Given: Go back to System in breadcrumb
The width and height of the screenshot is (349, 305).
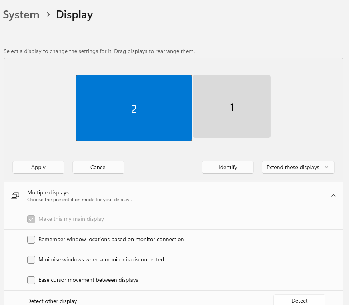Looking at the screenshot, I should point(21,15).
